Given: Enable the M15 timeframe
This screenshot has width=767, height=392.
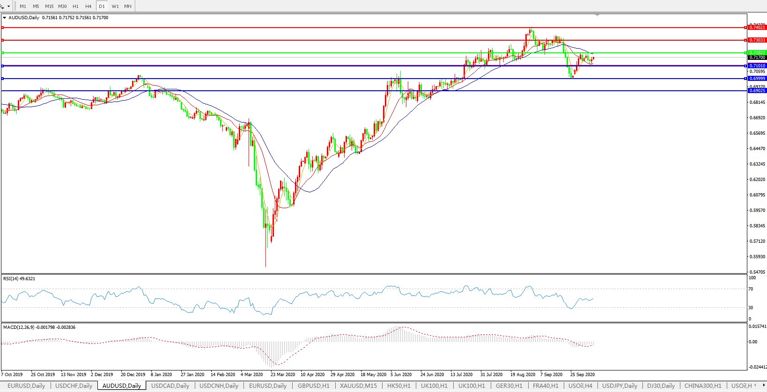Looking at the screenshot, I should pyautogui.click(x=49, y=6).
